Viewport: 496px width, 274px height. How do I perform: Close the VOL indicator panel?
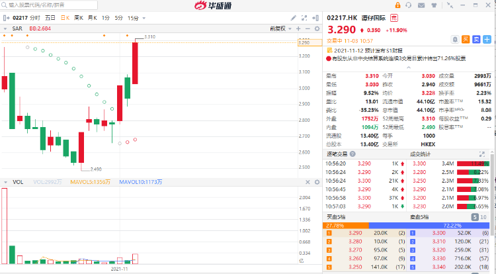tap(308, 182)
